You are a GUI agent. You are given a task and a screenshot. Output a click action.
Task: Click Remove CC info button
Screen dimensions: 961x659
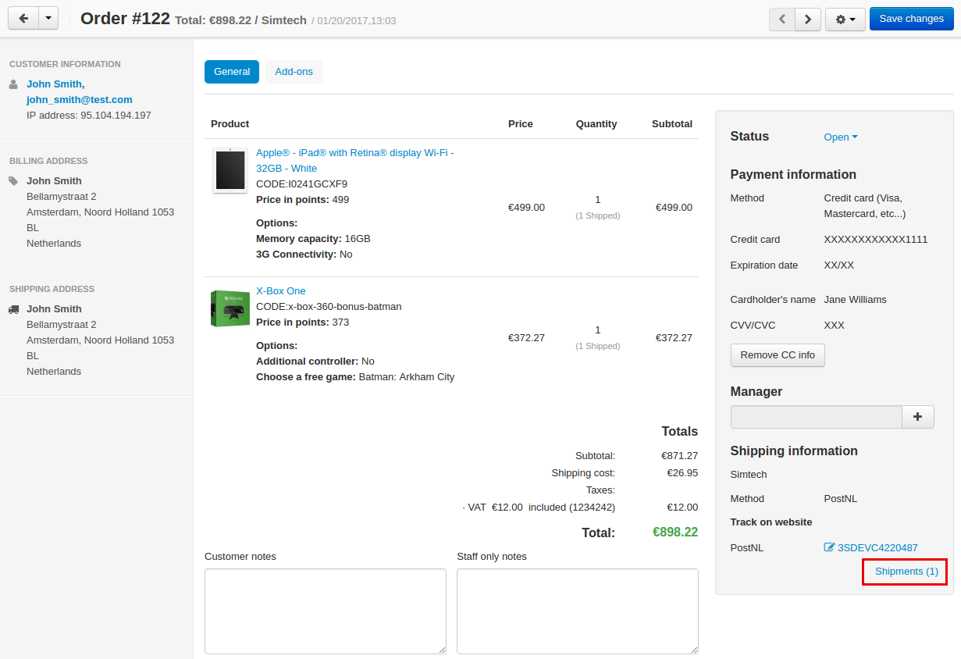[x=778, y=354]
